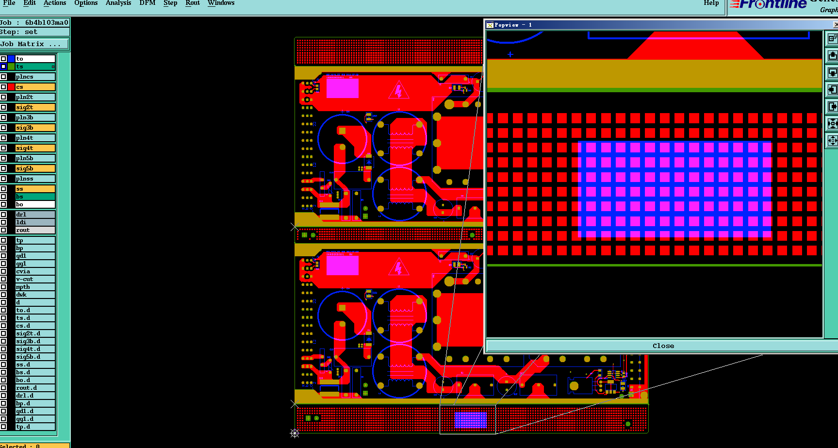Viewport: 838px width, 448px height.
Task: Enable the checkbox for layer 'sig3b'
Action: coord(3,128)
